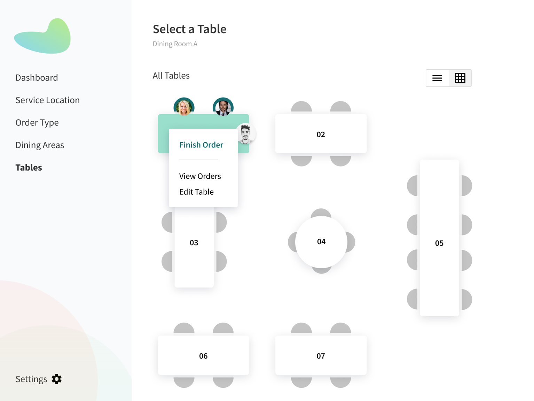Click the bearded man's grayscale avatar
Image resolution: width=534 pixels, height=401 pixels.
246,134
